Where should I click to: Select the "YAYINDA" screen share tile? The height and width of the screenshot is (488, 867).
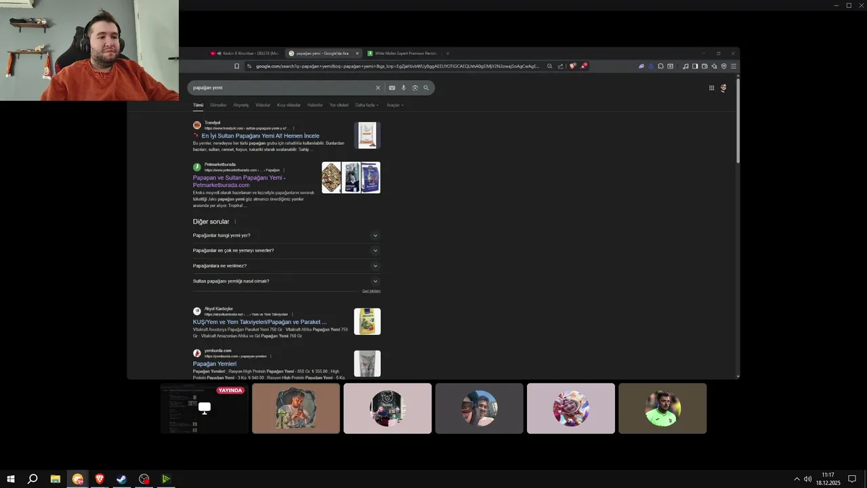205,409
